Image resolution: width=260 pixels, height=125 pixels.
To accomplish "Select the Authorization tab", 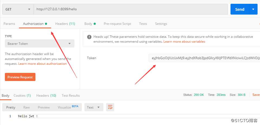I will pos(35,24).
